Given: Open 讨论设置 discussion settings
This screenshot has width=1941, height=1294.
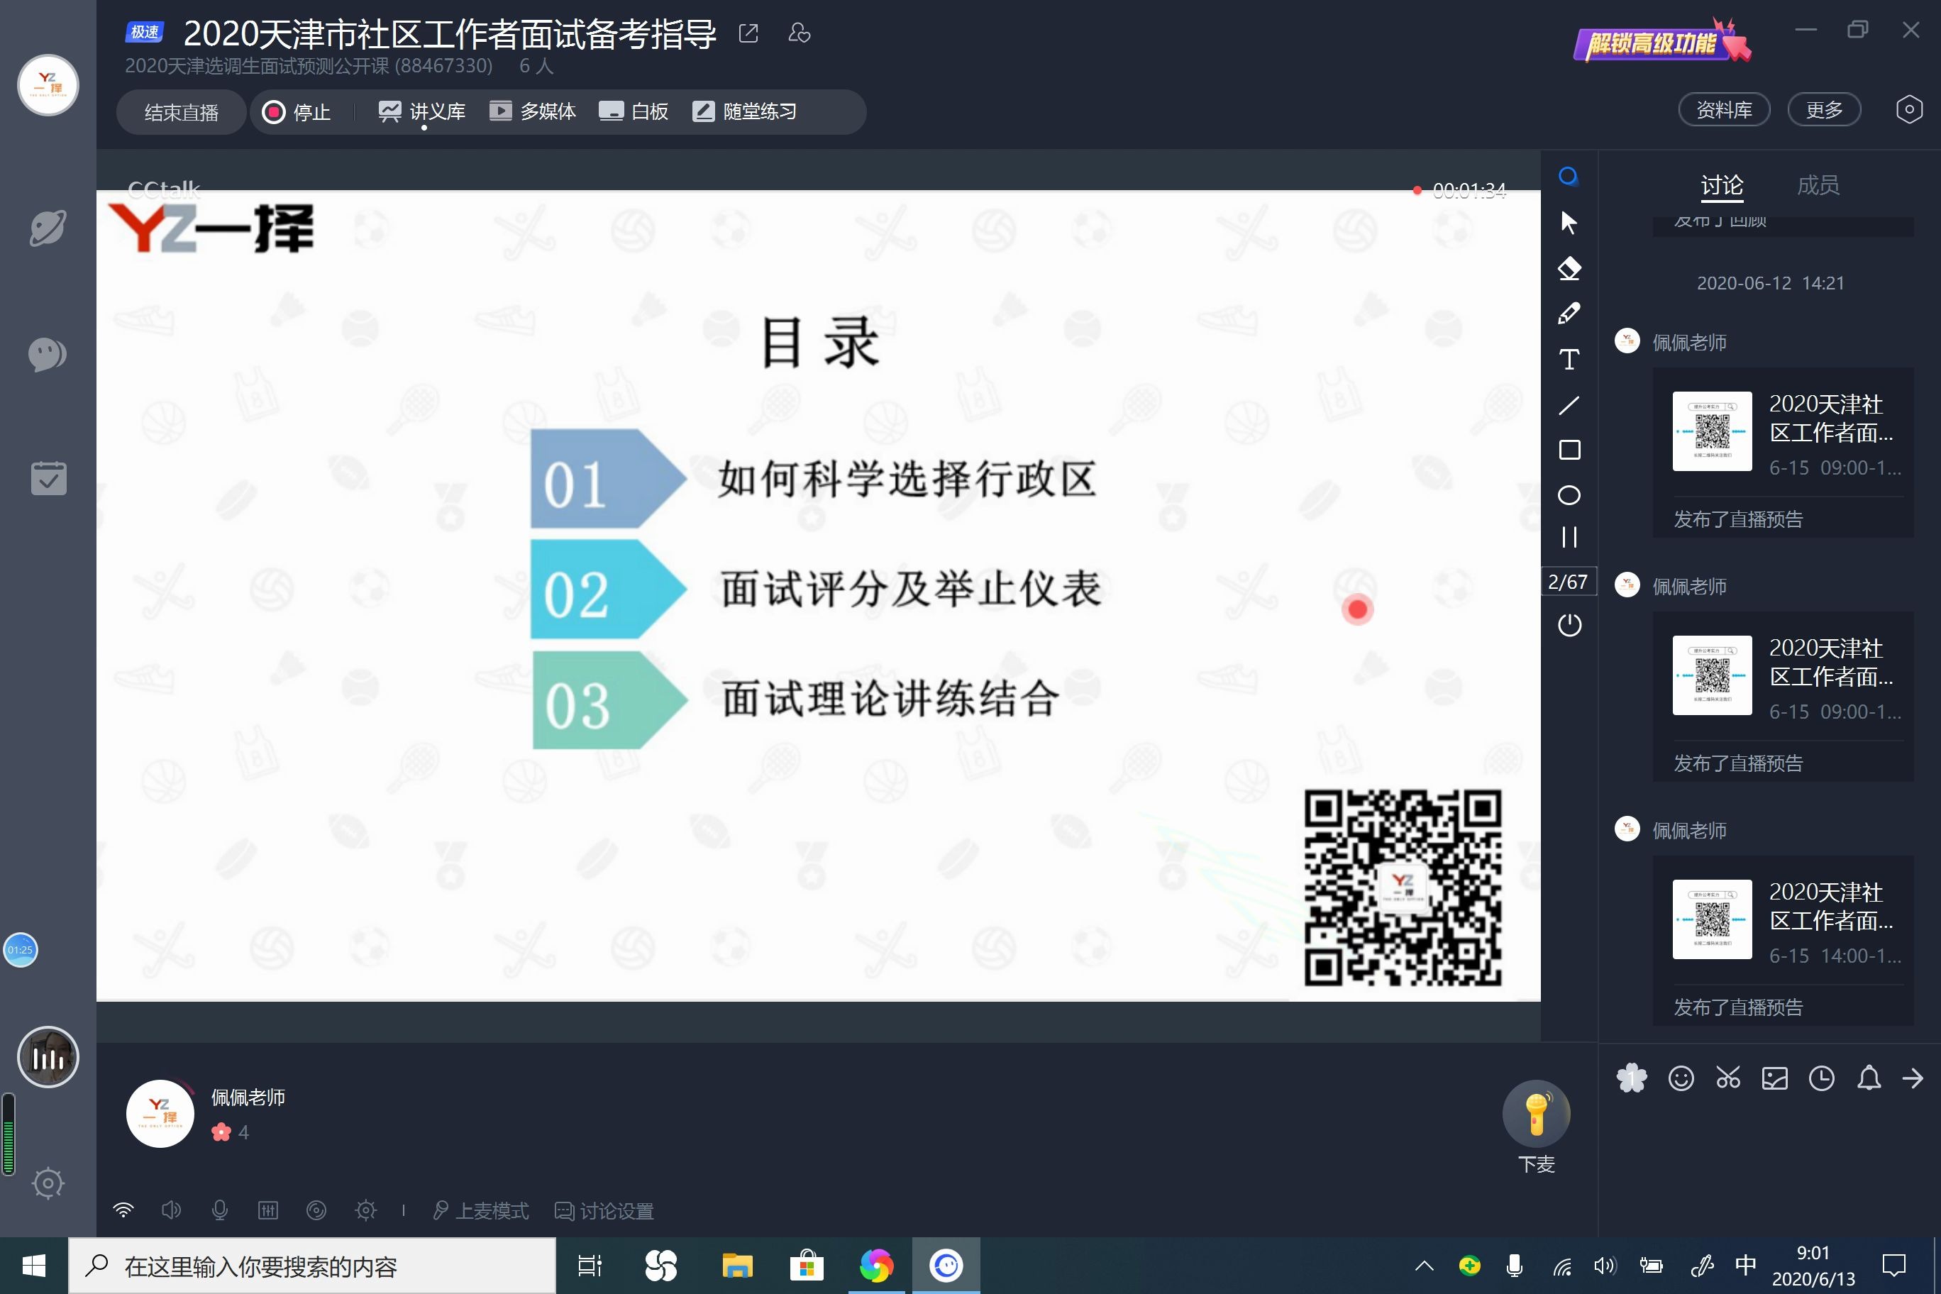Looking at the screenshot, I should [604, 1211].
